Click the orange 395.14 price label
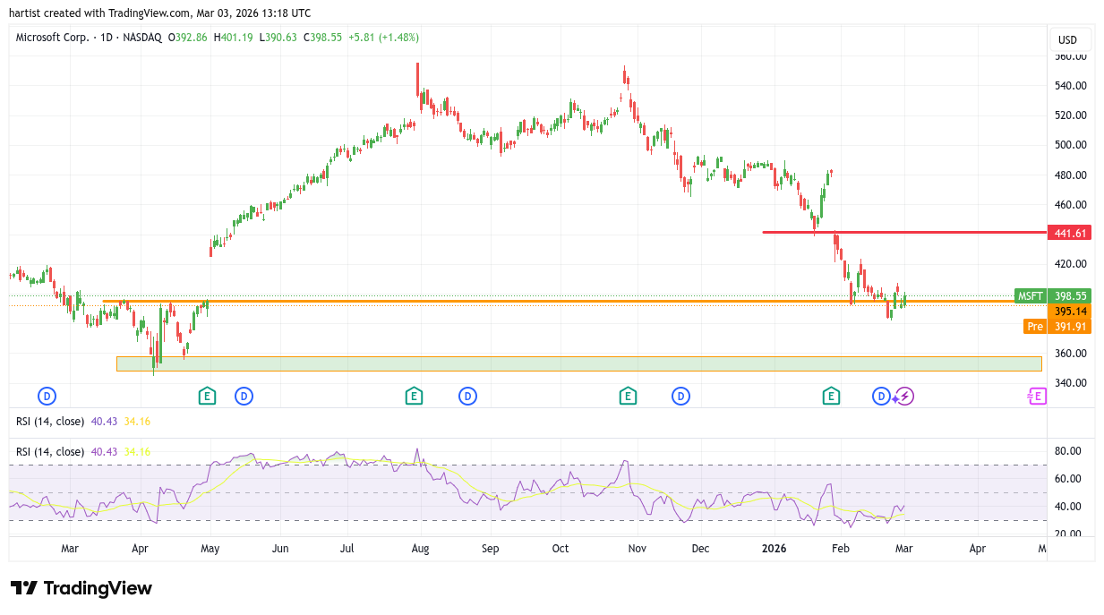Image resolution: width=1104 pixels, height=615 pixels. (1070, 312)
